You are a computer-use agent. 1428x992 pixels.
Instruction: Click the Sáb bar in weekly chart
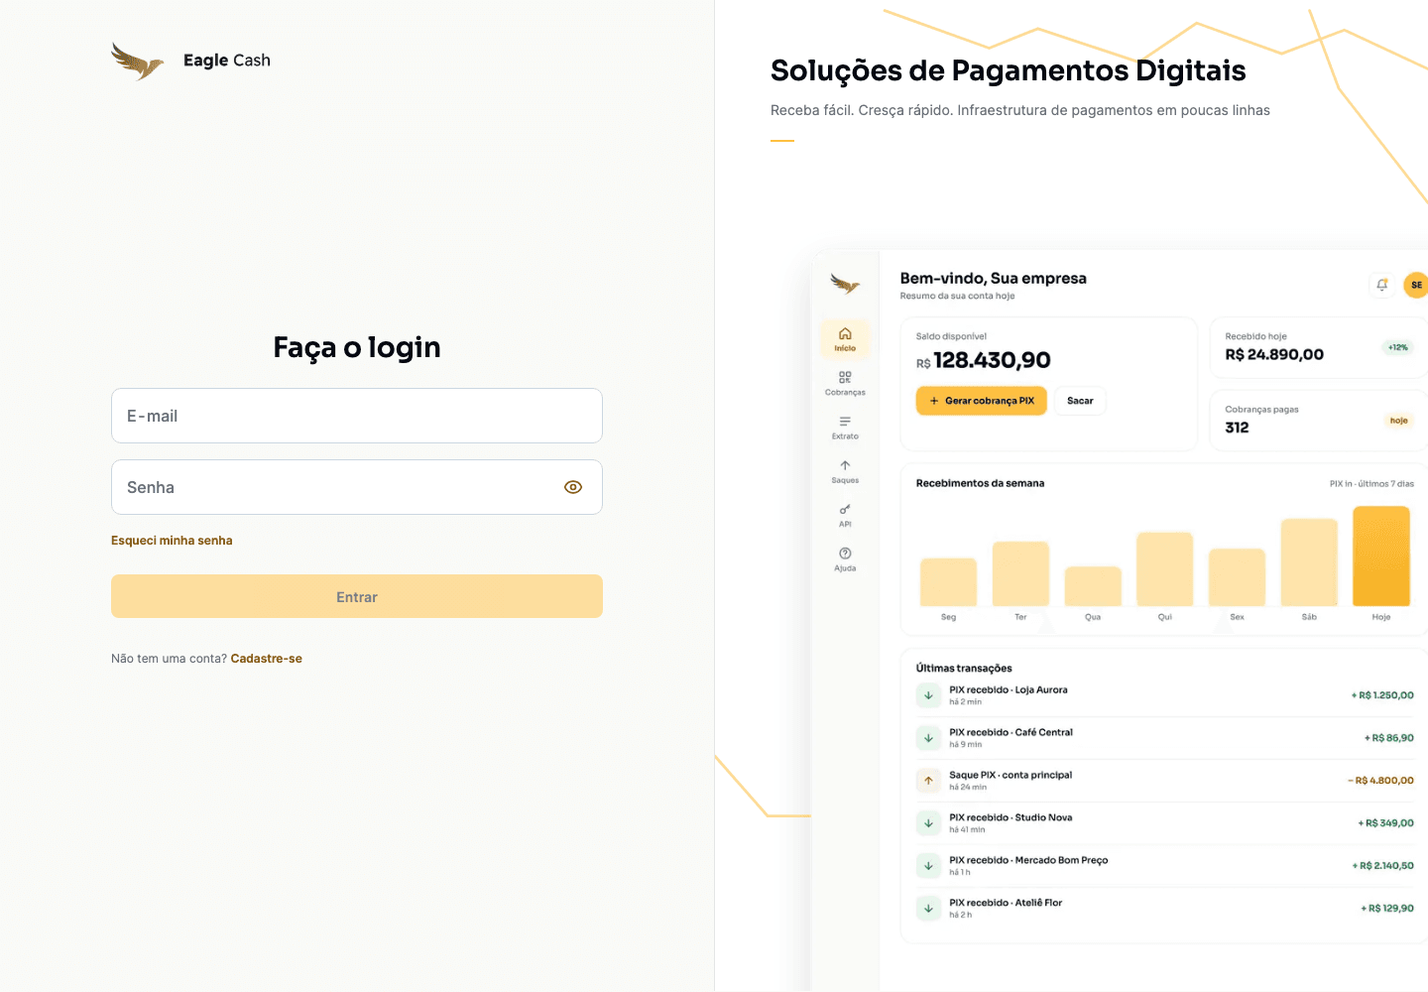pyautogui.click(x=1309, y=562)
